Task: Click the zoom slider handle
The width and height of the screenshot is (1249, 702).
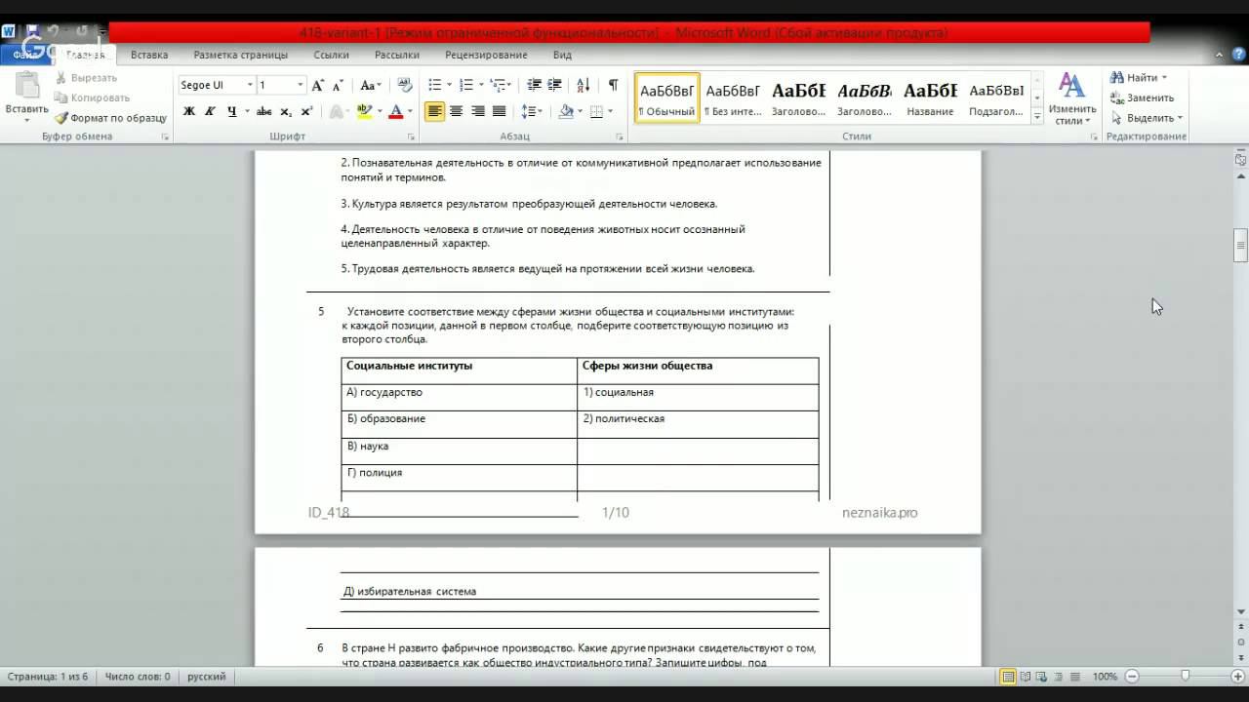Action: point(1185,677)
